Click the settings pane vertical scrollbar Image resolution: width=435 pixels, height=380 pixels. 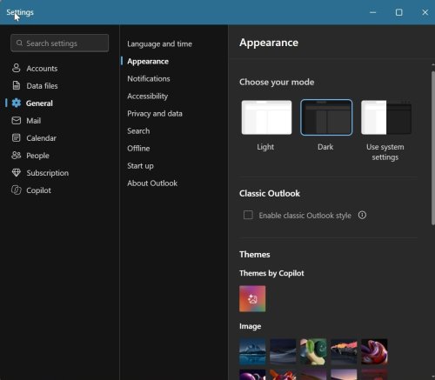click(433, 148)
